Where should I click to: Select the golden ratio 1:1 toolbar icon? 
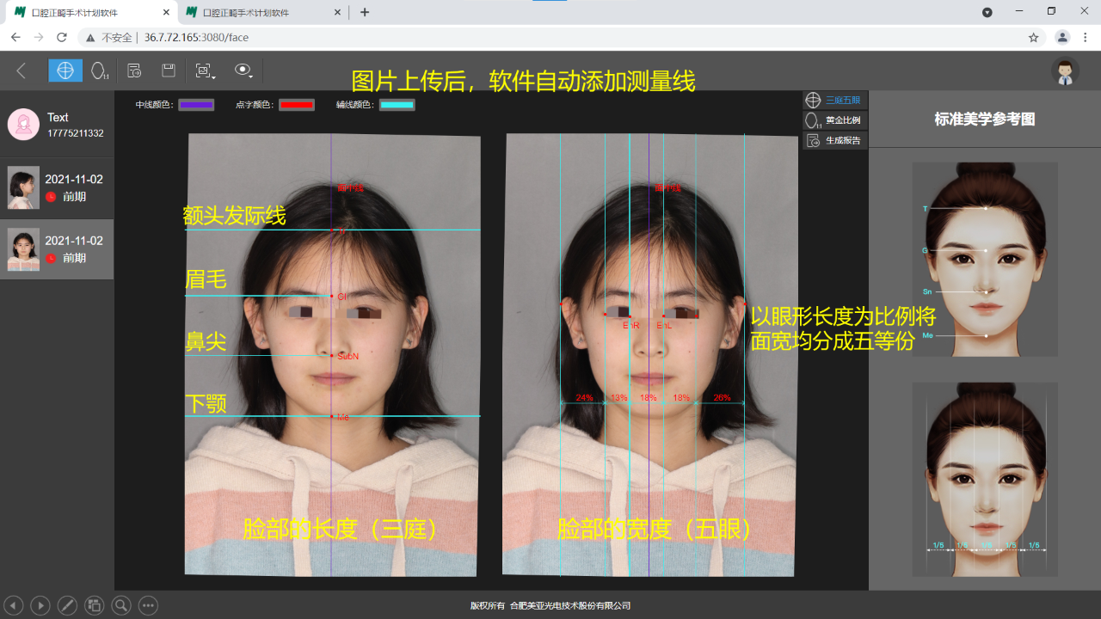tap(100, 70)
